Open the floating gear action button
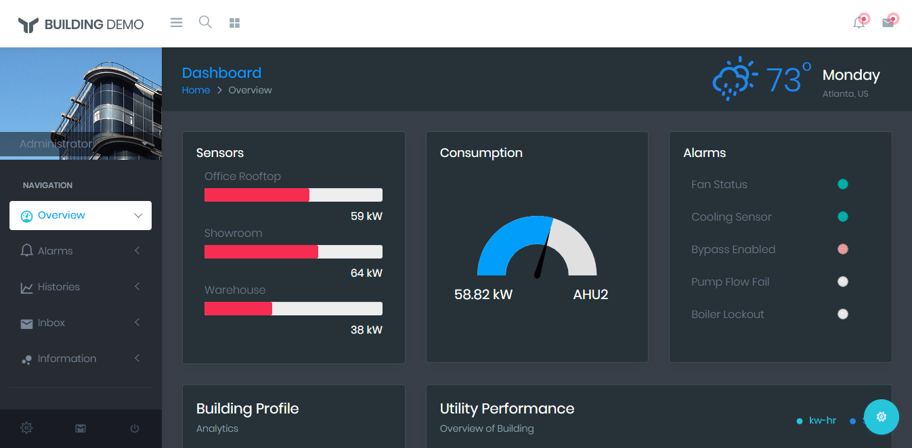Image resolution: width=912 pixels, height=448 pixels. [881, 416]
